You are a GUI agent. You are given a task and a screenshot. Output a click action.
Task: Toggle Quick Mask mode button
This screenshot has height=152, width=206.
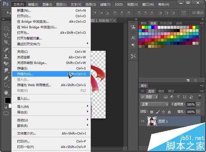6,113
